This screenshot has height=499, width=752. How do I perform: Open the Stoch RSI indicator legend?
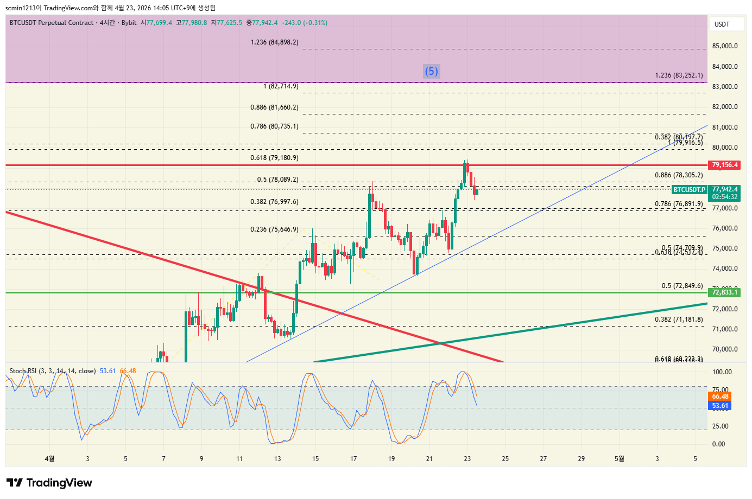click(52, 371)
